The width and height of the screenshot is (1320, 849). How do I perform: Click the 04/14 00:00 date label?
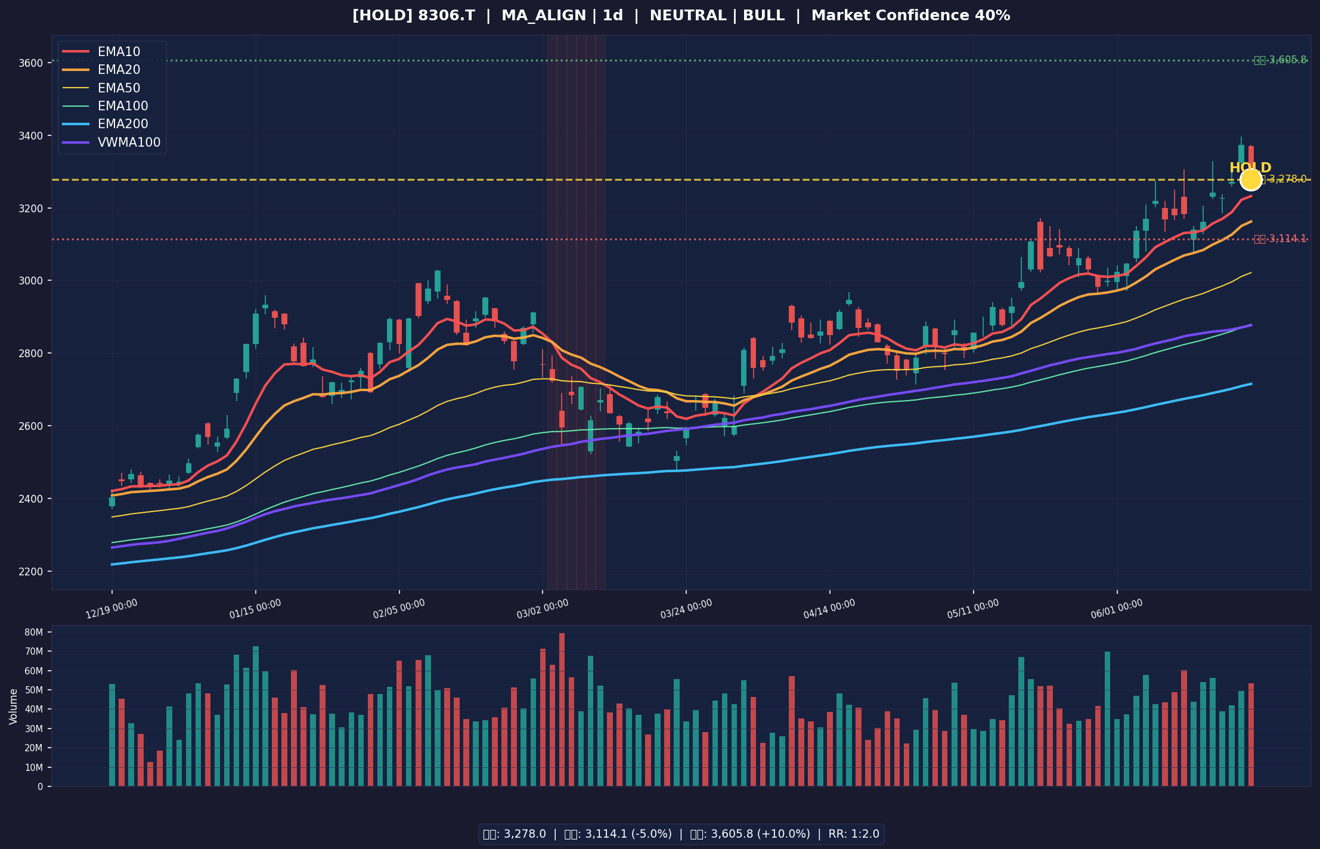(829, 609)
